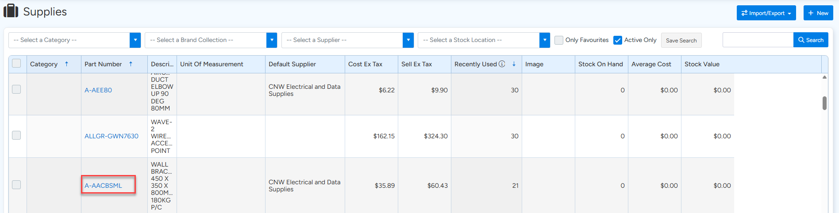Select the checkbox for row A-AEE80

[16, 89]
